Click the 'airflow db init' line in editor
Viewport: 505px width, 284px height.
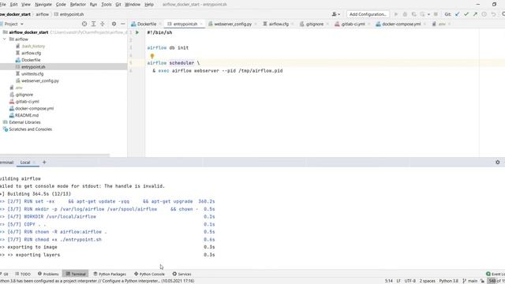tap(168, 47)
